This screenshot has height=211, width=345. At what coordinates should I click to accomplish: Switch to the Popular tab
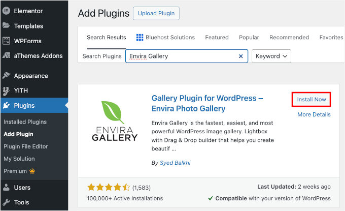point(249,37)
